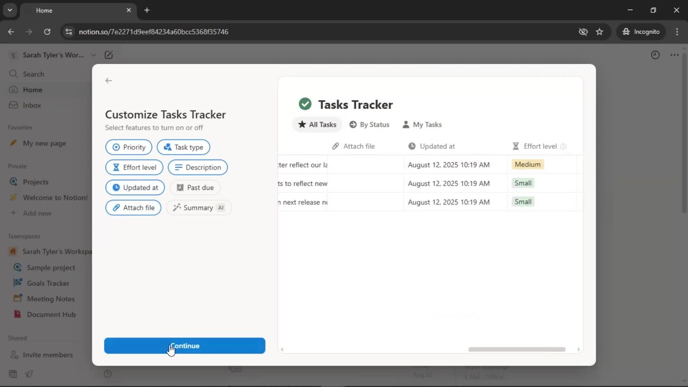Click the rocket icon at sidebar bottom
Viewport: 688px width, 387px height.
(x=29, y=374)
